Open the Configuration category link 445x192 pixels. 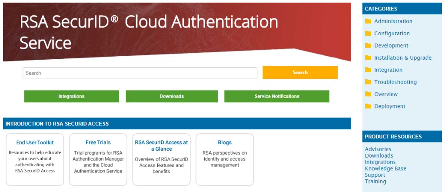pyautogui.click(x=392, y=34)
